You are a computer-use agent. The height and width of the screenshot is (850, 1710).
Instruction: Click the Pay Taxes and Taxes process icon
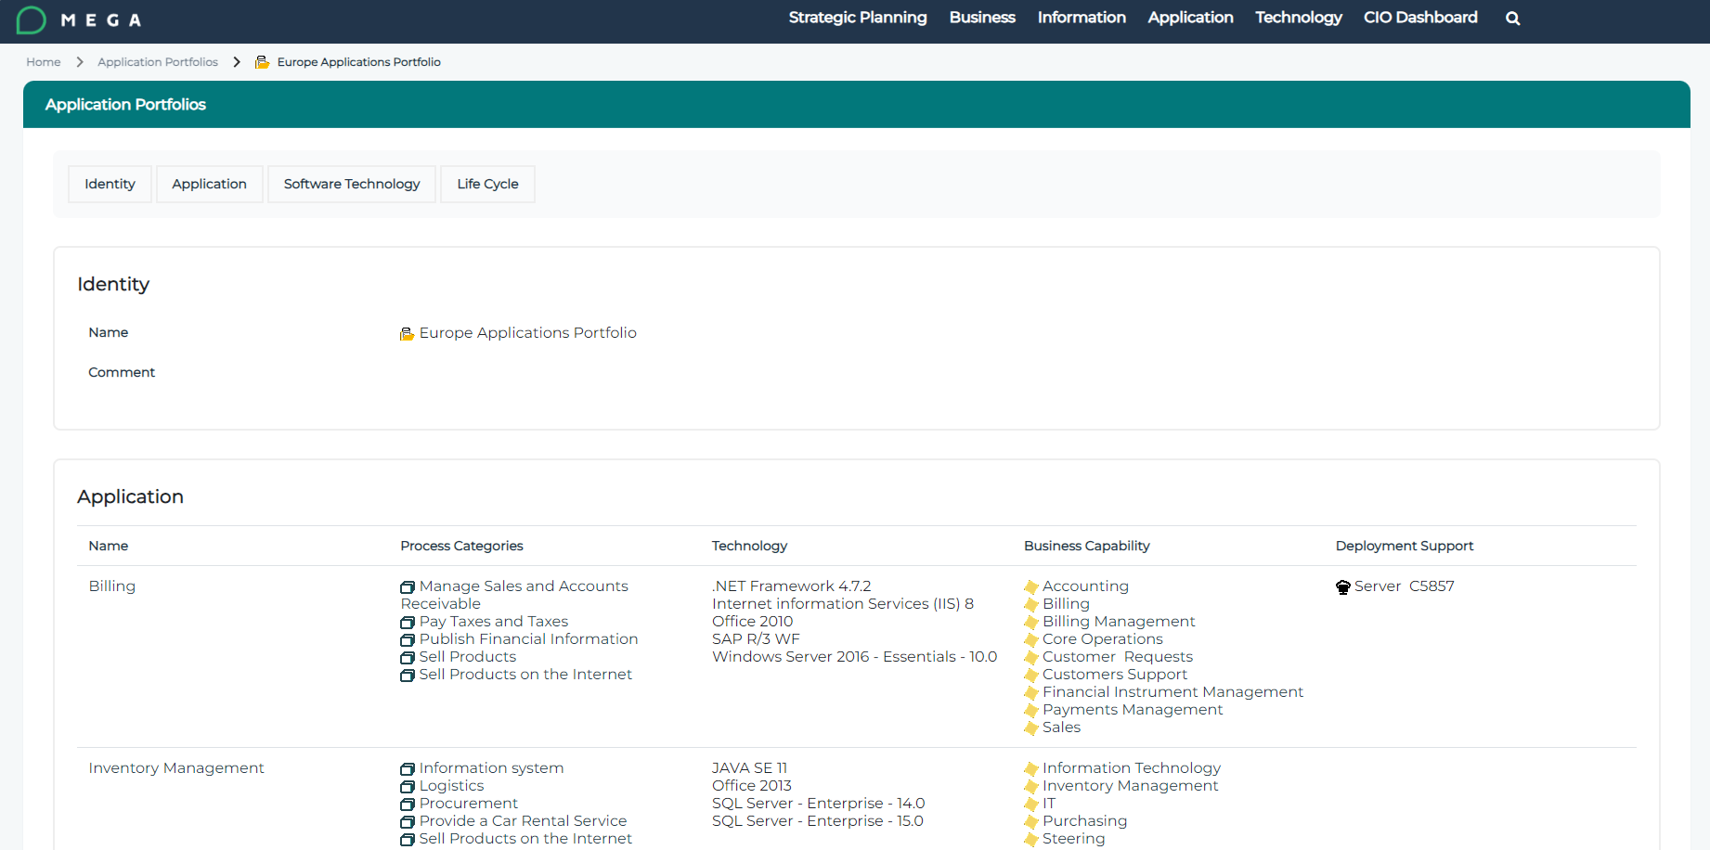point(408,623)
